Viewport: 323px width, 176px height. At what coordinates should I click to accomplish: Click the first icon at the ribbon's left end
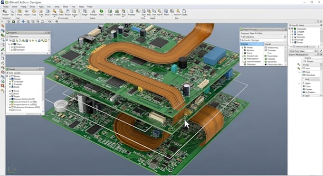tap(5, 11)
